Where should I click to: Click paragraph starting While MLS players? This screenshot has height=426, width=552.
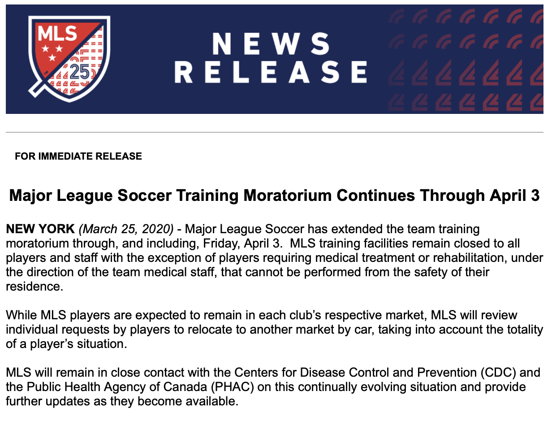click(x=274, y=330)
